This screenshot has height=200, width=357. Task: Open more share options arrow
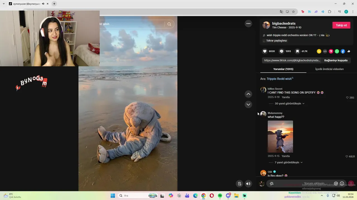(x=349, y=51)
